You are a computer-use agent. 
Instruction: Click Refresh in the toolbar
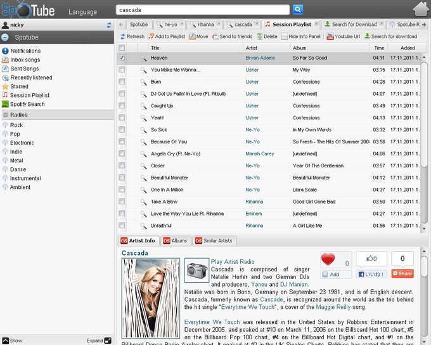(132, 36)
